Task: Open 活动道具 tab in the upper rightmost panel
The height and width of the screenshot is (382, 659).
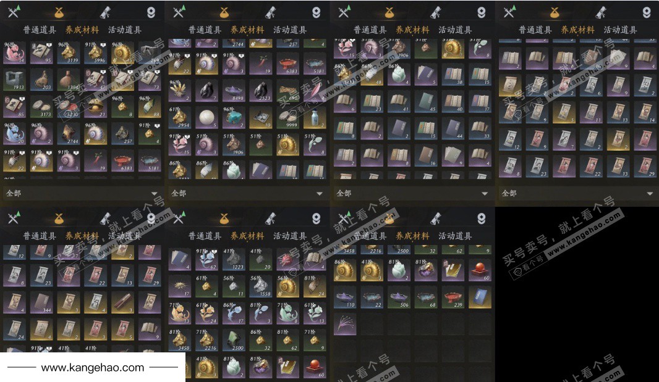Action: coord(620,30)
